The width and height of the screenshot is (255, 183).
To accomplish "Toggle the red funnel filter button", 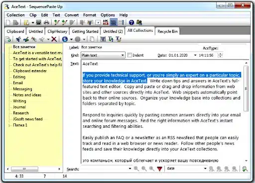I will coord(159,169).
